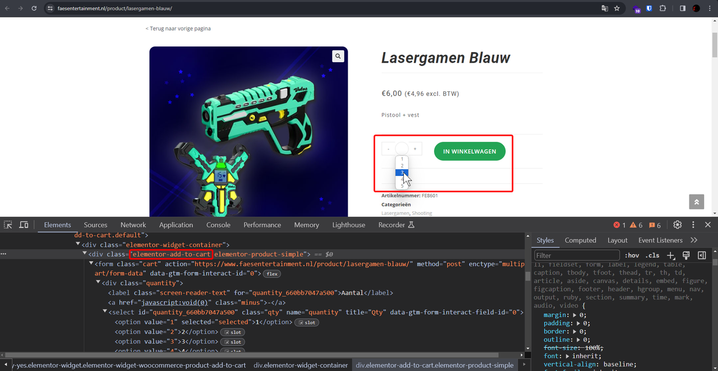Open the Elements tab
The image size is (718, 371).
click(x=57, y=225)
